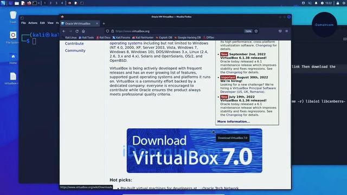The height and width of the screenshot is (195, 347).
Task: Open OffSec bookmark
Action: pyautogui.click(x=209, y=37)
